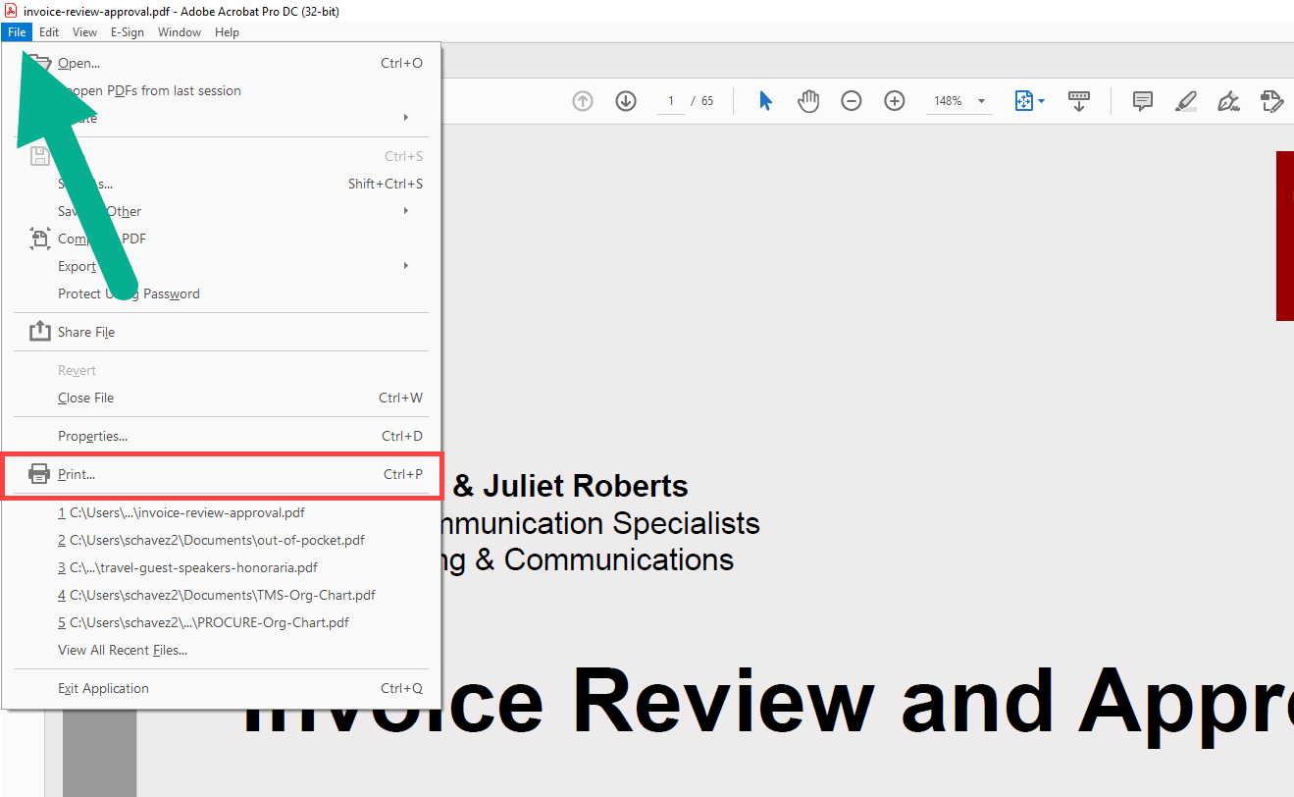Choose Print... menu entry
The image size is (1294, 797).
(x=221, y=474)
